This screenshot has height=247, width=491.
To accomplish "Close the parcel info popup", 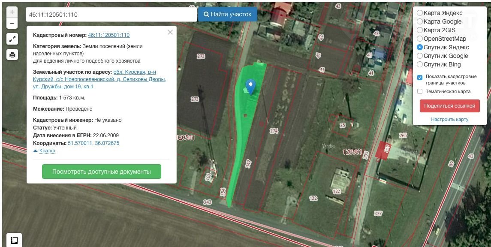I will click(x=170, y=32).
